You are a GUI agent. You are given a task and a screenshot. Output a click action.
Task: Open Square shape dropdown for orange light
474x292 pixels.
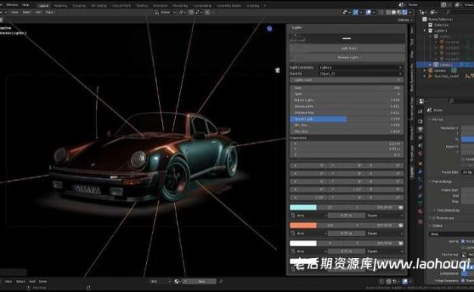pos(385,234)
